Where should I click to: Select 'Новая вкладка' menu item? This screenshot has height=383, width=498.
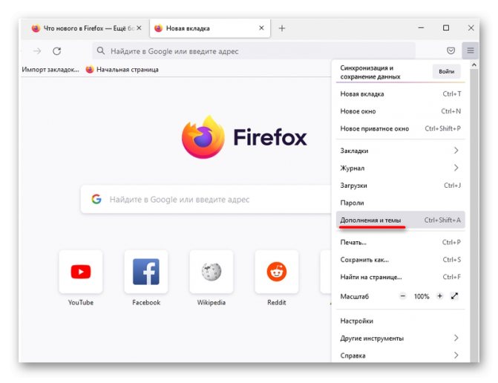coord(400,94)
